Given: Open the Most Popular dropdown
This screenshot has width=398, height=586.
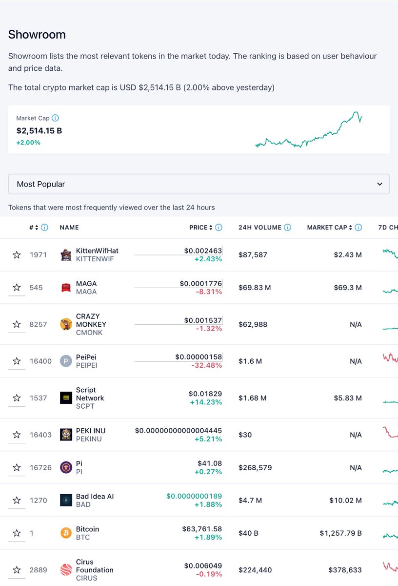Looking at the screenshot, I should pyautogui.click(x=199, y=184).
